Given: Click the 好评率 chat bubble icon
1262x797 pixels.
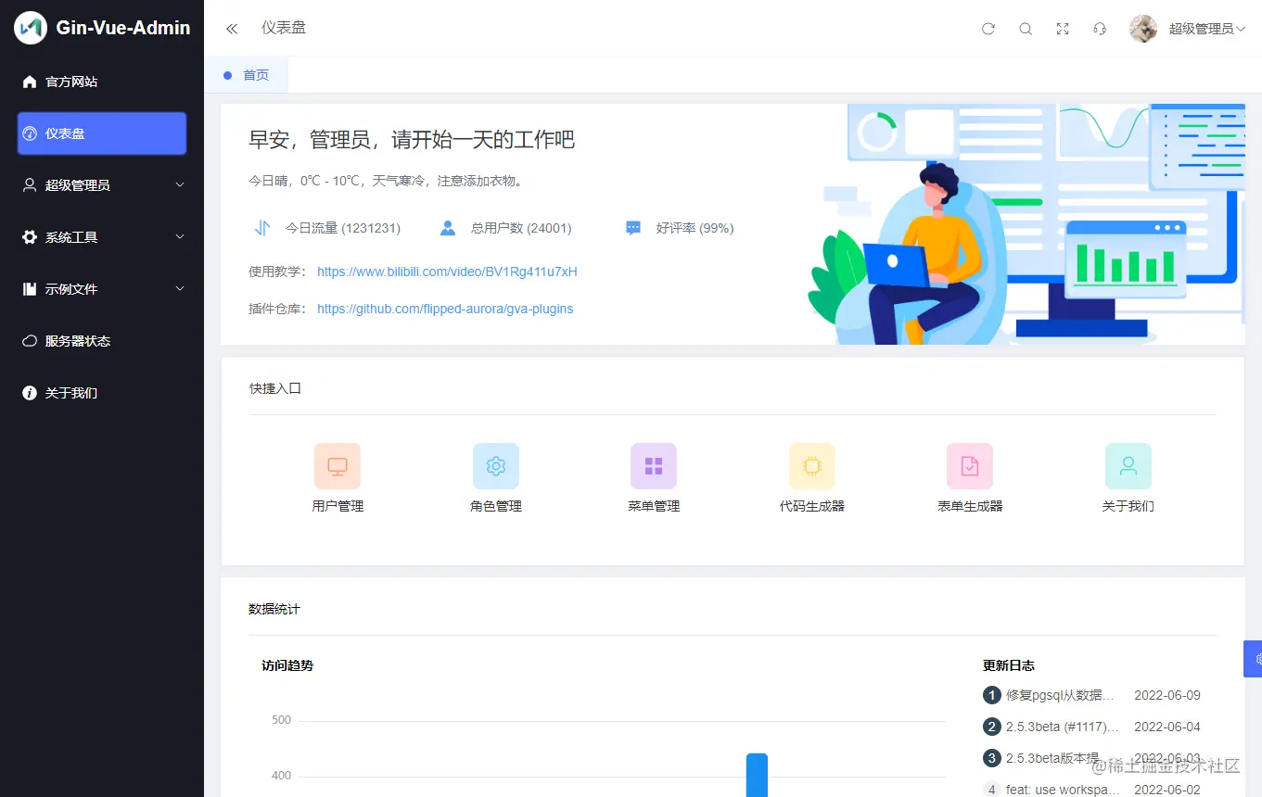Looking at the screenshot, I should (633, 228).
